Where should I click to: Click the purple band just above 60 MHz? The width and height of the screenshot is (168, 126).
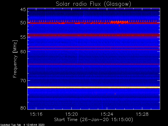coord(94,50)
